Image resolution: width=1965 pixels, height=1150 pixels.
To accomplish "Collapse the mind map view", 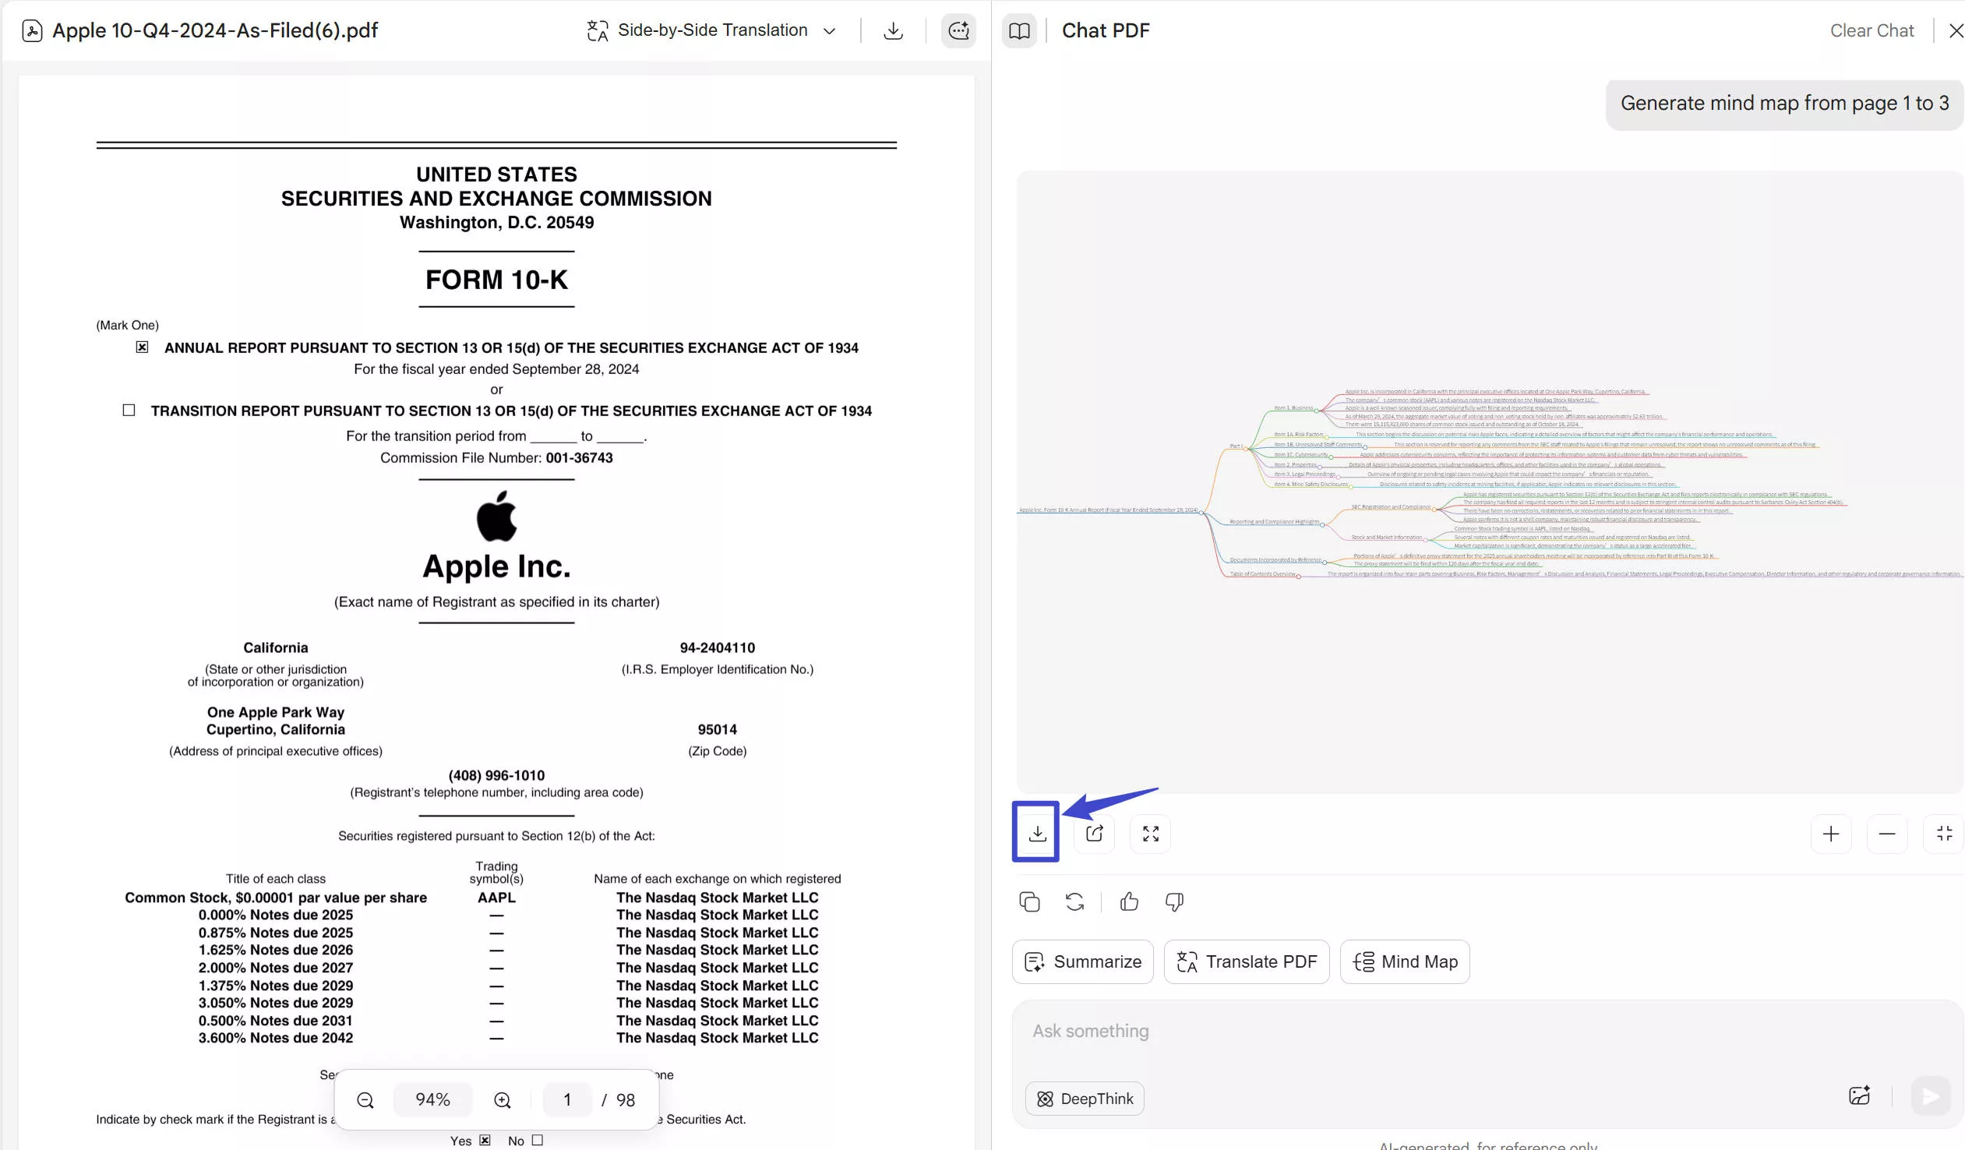I will point(1943,834).
